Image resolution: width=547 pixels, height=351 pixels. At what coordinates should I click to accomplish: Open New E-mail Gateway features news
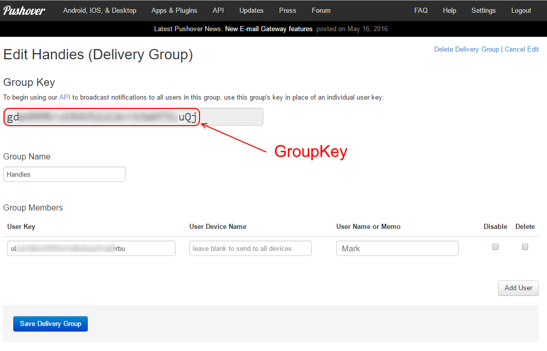pyautogui.click(x=268, y=29)
